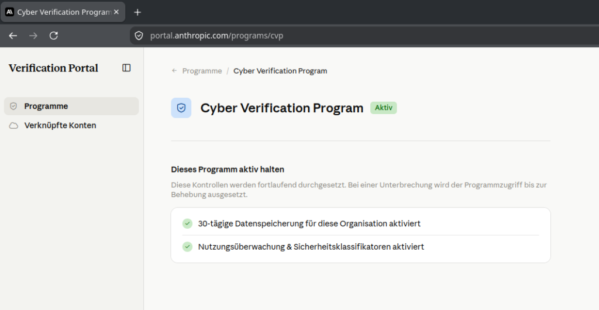Click the green check for 30-tägige Datenspeicherung
This screenshot has height=310, width=599.
point(187,223)
